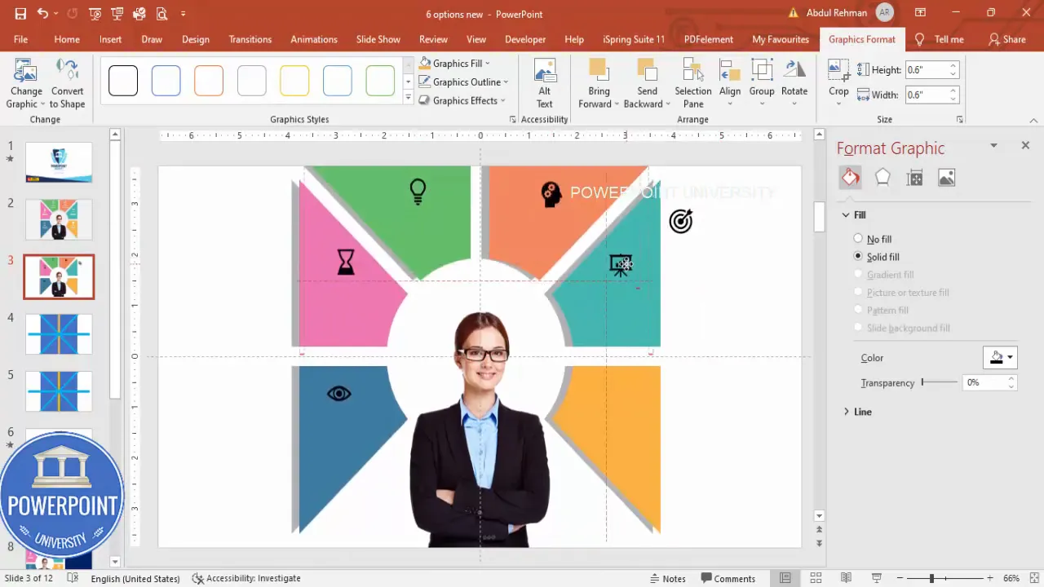Viewport: 1044px width, 587px height.
Task: Save the presentation using the Save icon
Action: pyautogui.click(x=20, y=14)
